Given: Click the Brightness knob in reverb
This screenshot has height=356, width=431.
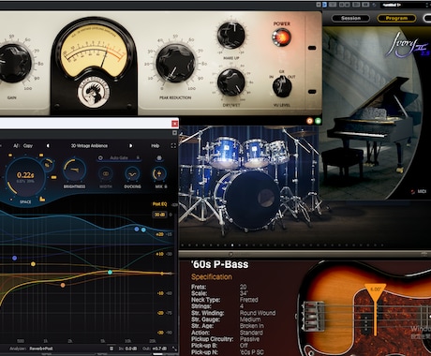Looking at the screenshot, I should click(x=74, y=170).
